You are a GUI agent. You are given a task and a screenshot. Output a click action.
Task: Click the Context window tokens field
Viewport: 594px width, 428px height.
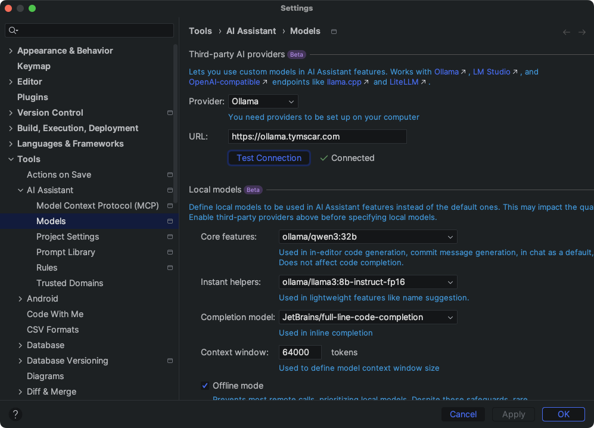300,352
